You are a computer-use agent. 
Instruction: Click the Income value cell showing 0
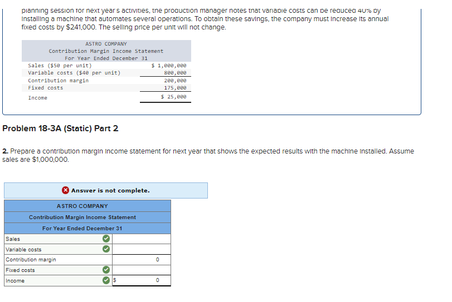[142, 280]
